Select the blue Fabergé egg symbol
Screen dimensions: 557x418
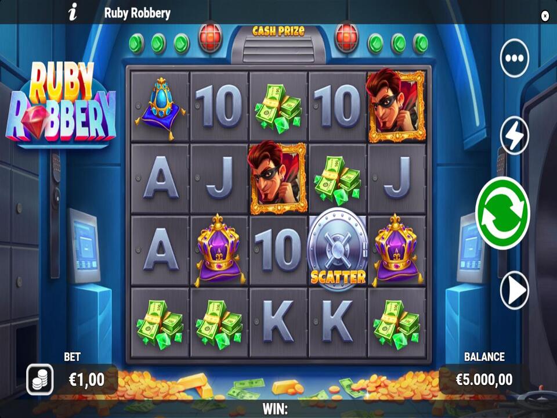pos(160,107)
